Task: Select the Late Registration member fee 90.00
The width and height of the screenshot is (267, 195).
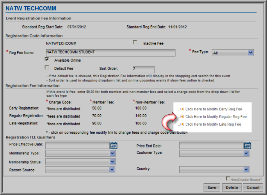Action: click(97, 123)
